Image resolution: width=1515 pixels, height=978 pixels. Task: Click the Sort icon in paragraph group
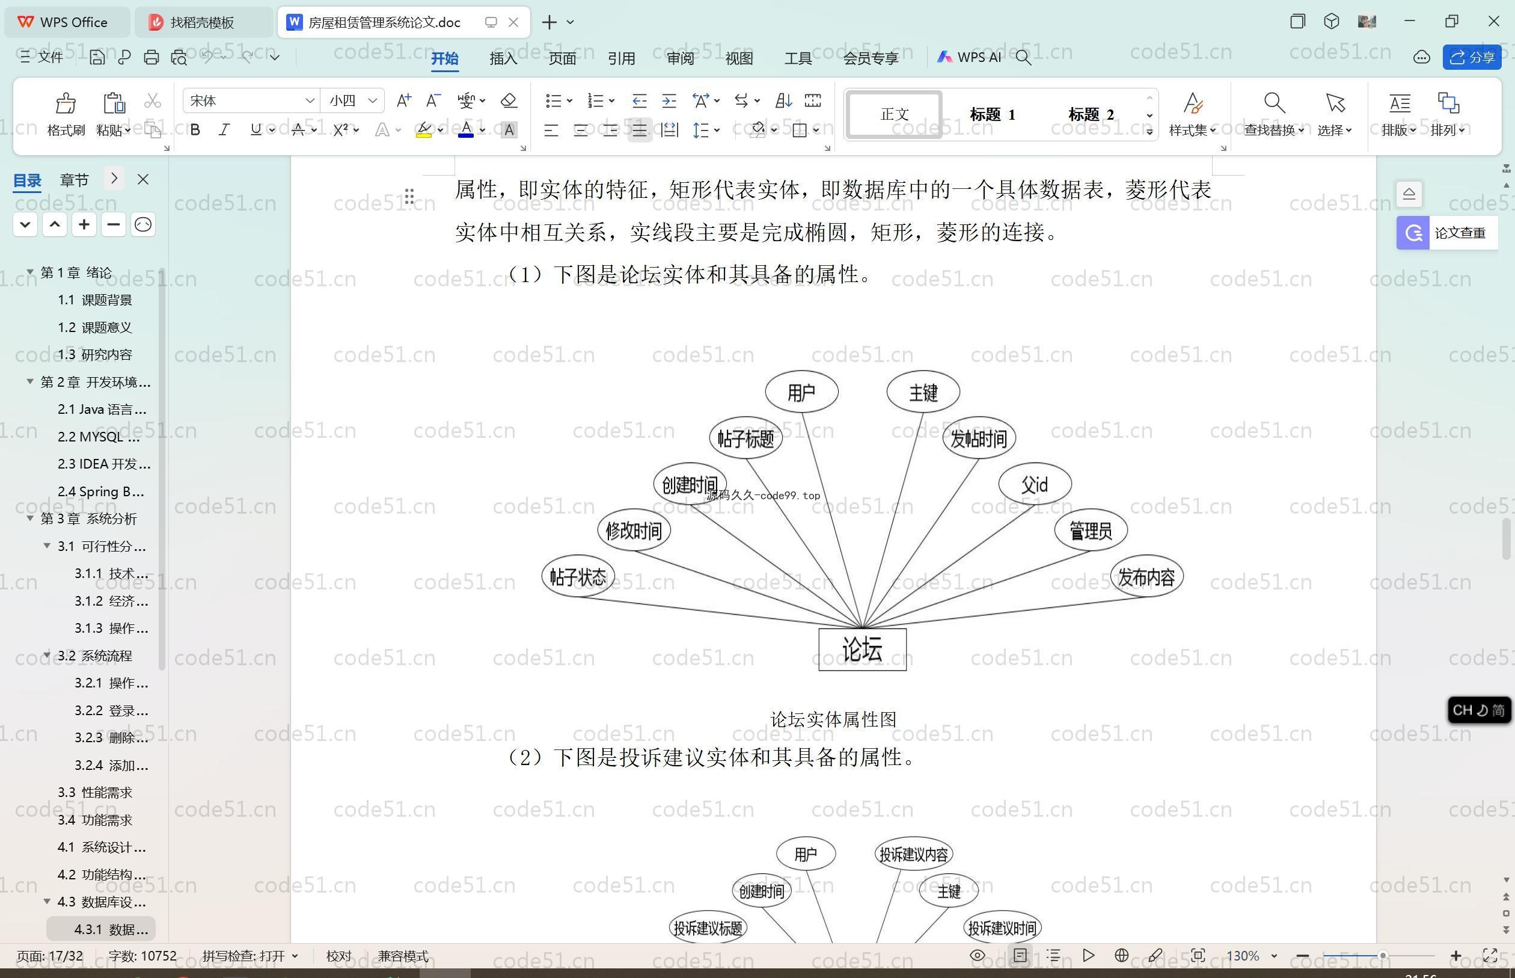pyautogui.click(x=783, y=100)
